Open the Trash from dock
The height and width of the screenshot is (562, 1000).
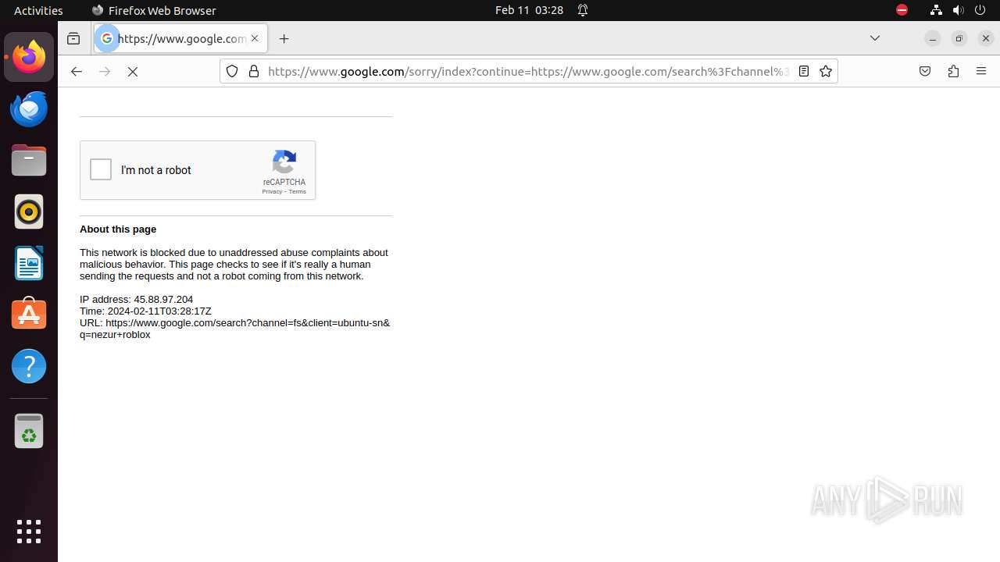coord(29,431)
